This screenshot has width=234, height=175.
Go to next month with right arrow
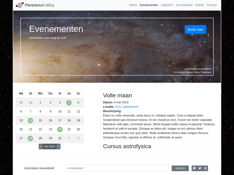coord(58,146)
